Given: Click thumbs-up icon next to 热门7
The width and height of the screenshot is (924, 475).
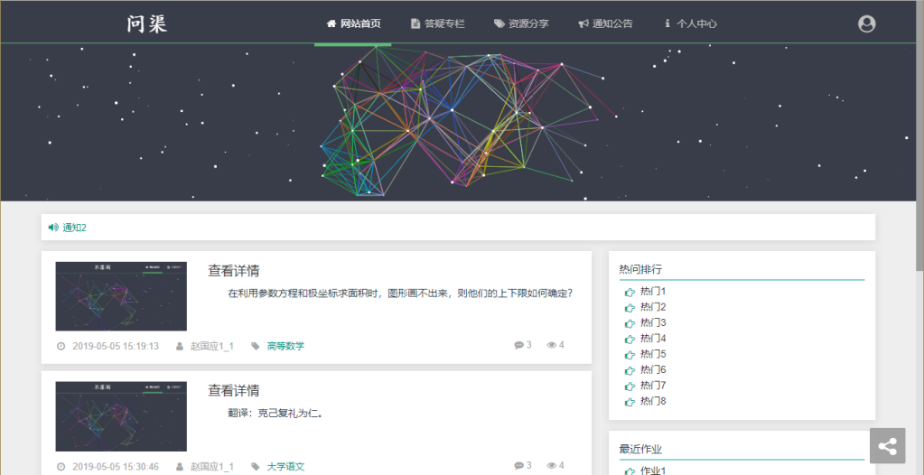Looking at the screenshot, I should [x=630, y=386].
